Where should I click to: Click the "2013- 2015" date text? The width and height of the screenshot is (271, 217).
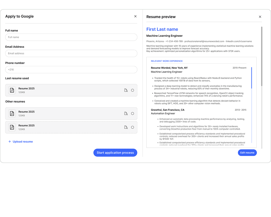point(240,110)
